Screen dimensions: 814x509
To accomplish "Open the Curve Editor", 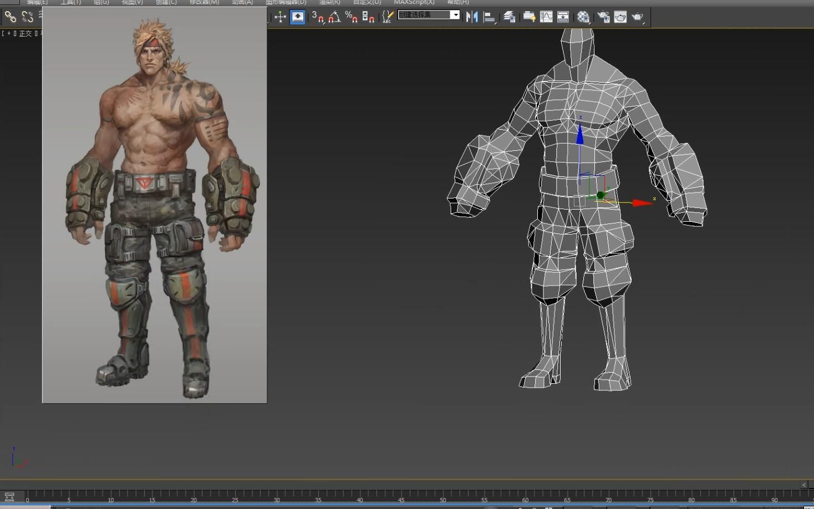I will [x=546, y=17].
